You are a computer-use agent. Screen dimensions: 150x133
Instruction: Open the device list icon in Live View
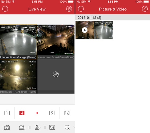tap(69, 9)
